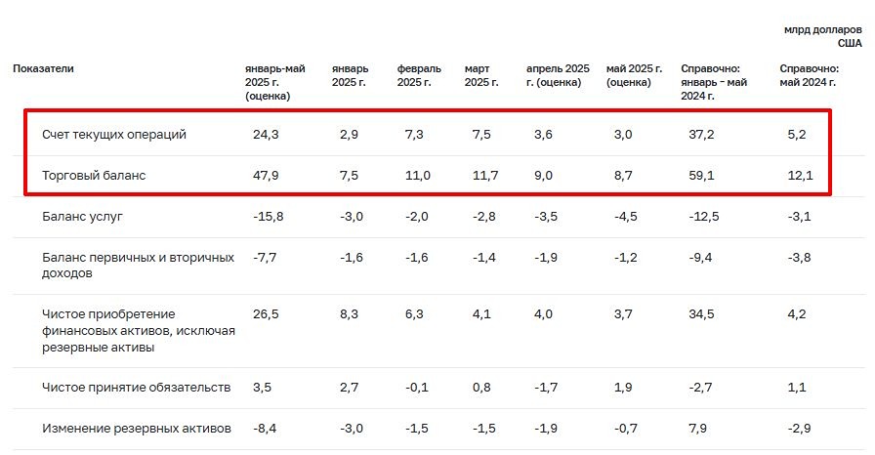Click the -15,8 services balance cell

click(268, 216)
